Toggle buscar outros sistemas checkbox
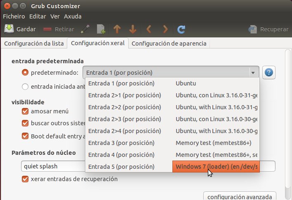292x200 pixels. [x=25, y=123]
